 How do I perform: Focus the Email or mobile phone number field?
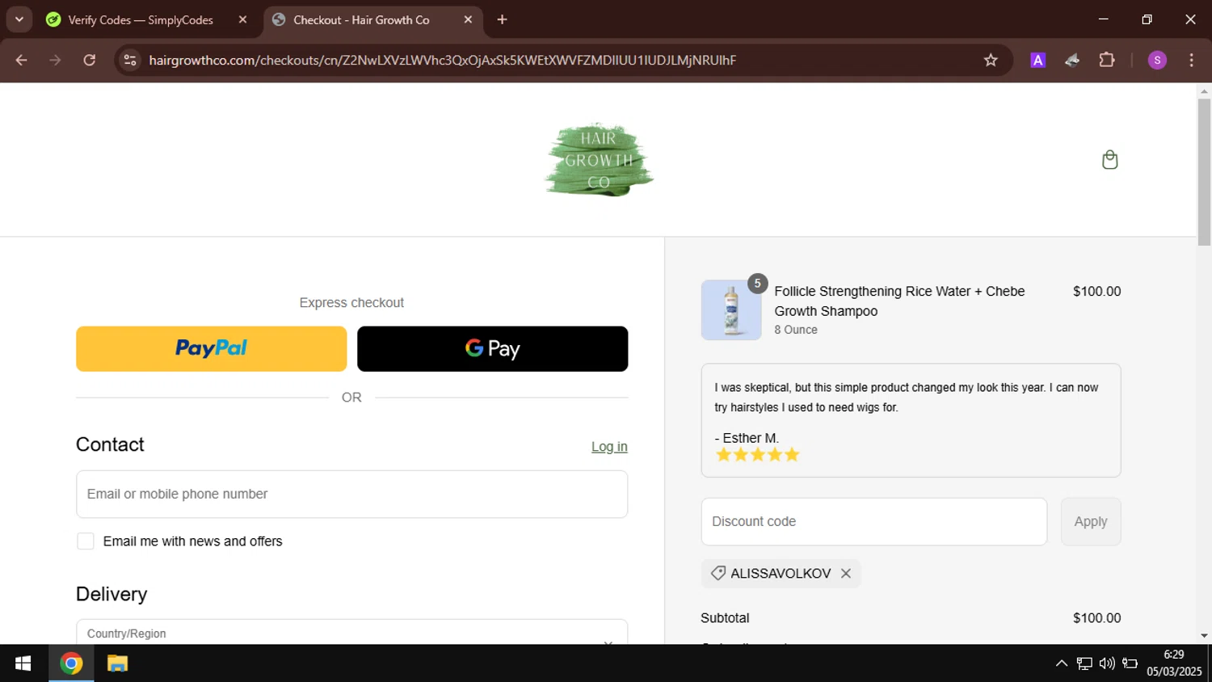point(351,494)
